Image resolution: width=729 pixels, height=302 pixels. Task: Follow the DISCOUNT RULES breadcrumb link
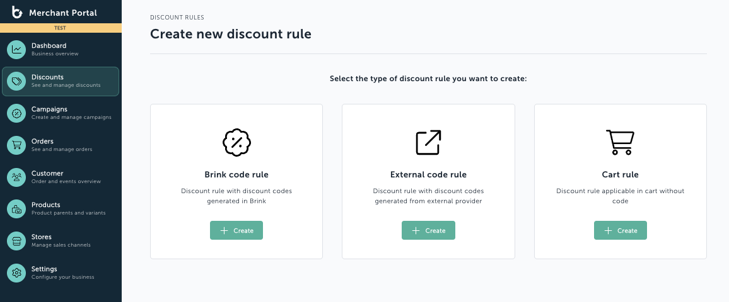177,18
